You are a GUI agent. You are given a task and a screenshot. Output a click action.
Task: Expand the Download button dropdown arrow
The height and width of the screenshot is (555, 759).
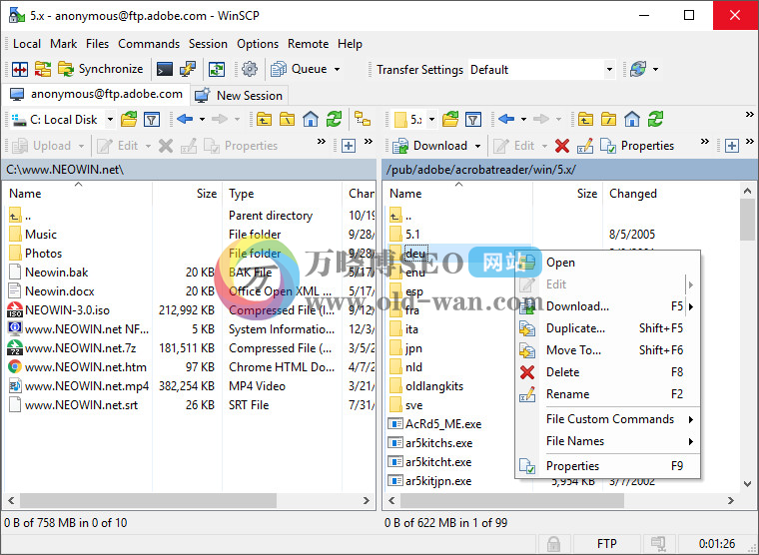coord(477,146)
